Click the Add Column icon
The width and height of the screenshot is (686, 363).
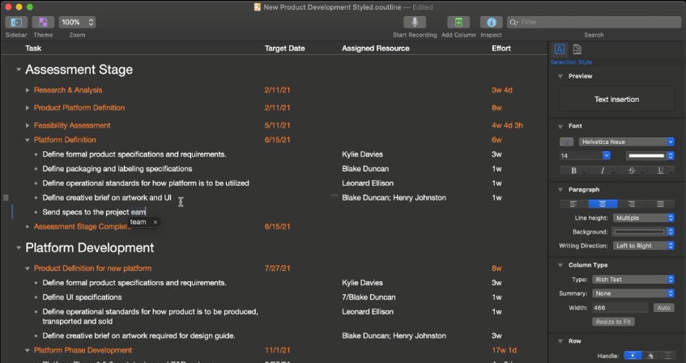click(458, 23)
